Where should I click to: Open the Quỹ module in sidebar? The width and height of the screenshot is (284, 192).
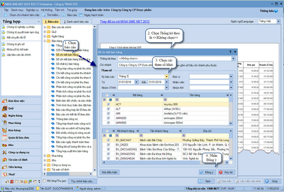point(21,108)
